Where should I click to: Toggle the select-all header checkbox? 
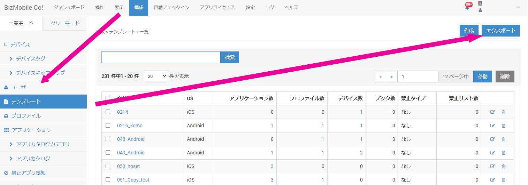(108, 98)
